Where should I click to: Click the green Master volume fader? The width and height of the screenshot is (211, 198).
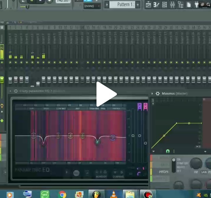(x=2, y=79)
